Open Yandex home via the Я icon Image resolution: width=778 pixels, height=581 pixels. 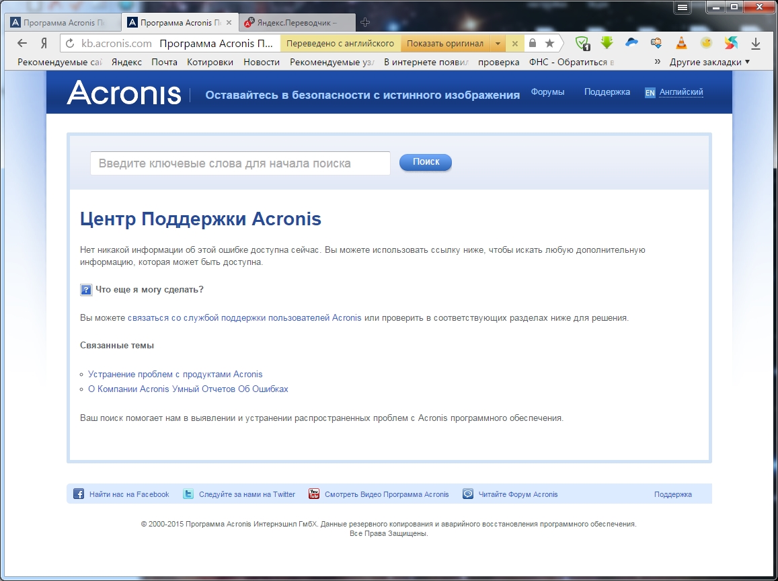coord(44,43)
